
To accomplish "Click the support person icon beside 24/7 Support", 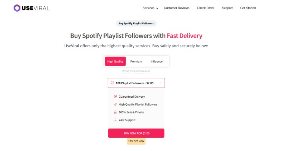I will click(x=115, y=120).
